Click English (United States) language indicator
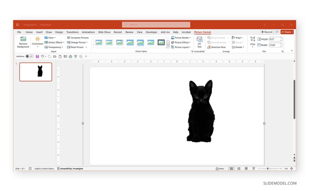The width and height of the screenshot is (309, 191). pyautogui.click(x=44, y=169)
